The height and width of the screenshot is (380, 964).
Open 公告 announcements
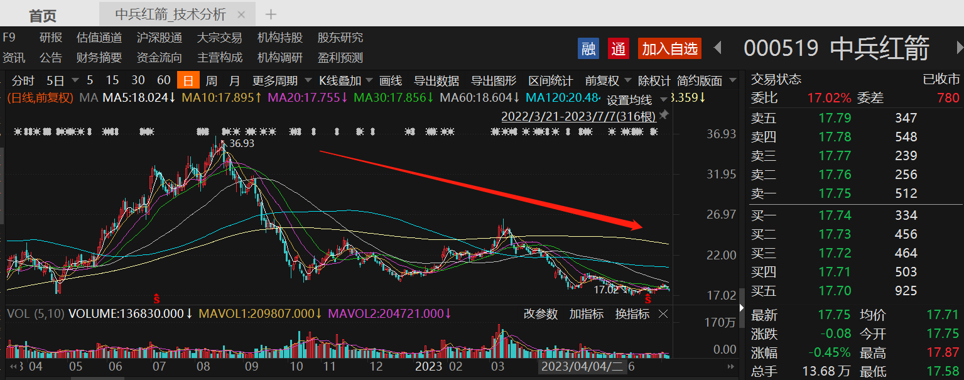pos(51,58)
